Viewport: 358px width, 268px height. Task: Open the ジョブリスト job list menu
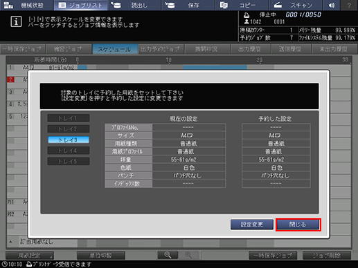[x=80, y=5]
